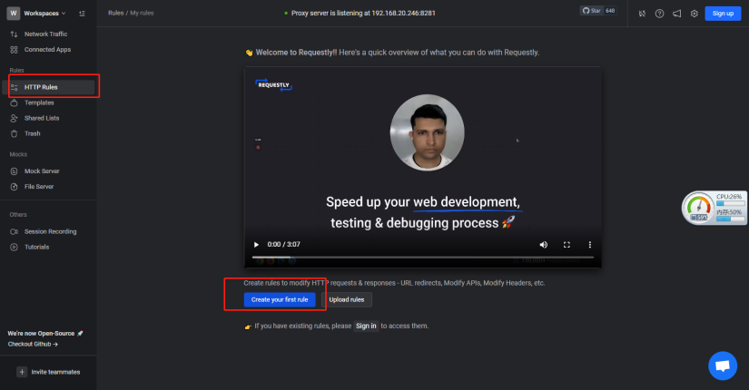
Task: Click the Connected Apps grid icon
Action: click(14, 50)
